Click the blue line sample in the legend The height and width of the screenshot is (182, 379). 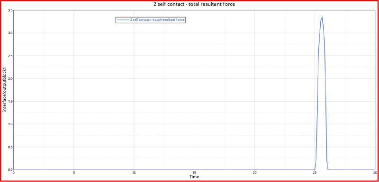tap(123, 20)
